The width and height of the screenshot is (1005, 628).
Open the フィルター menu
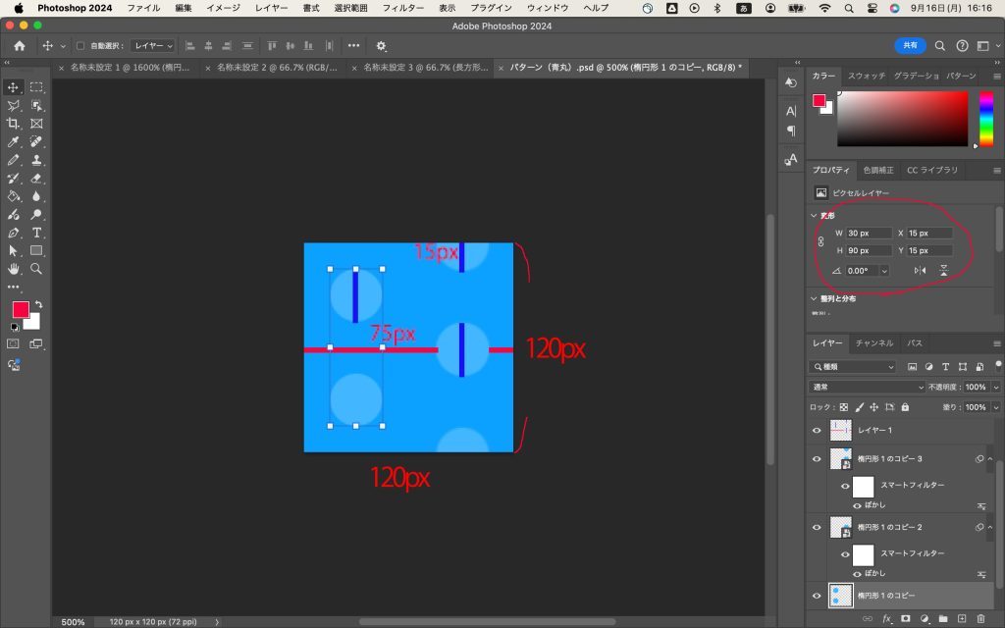[x=402, y=8]
